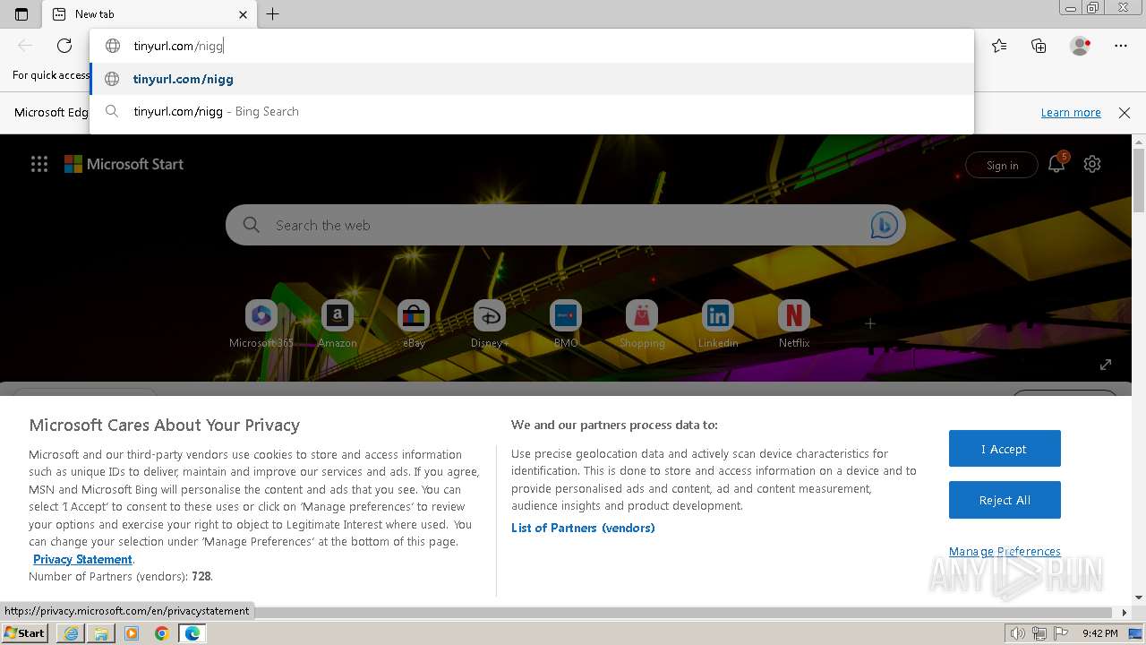Viewport: 1146px width, 645px height.
Task: Select the Edge taskbar button
Action: coord(192,633)
